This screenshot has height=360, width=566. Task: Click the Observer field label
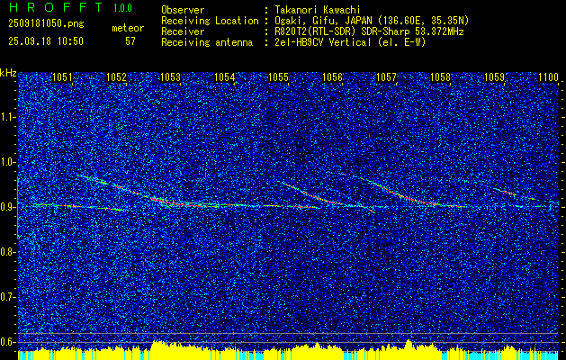[183, 10]
